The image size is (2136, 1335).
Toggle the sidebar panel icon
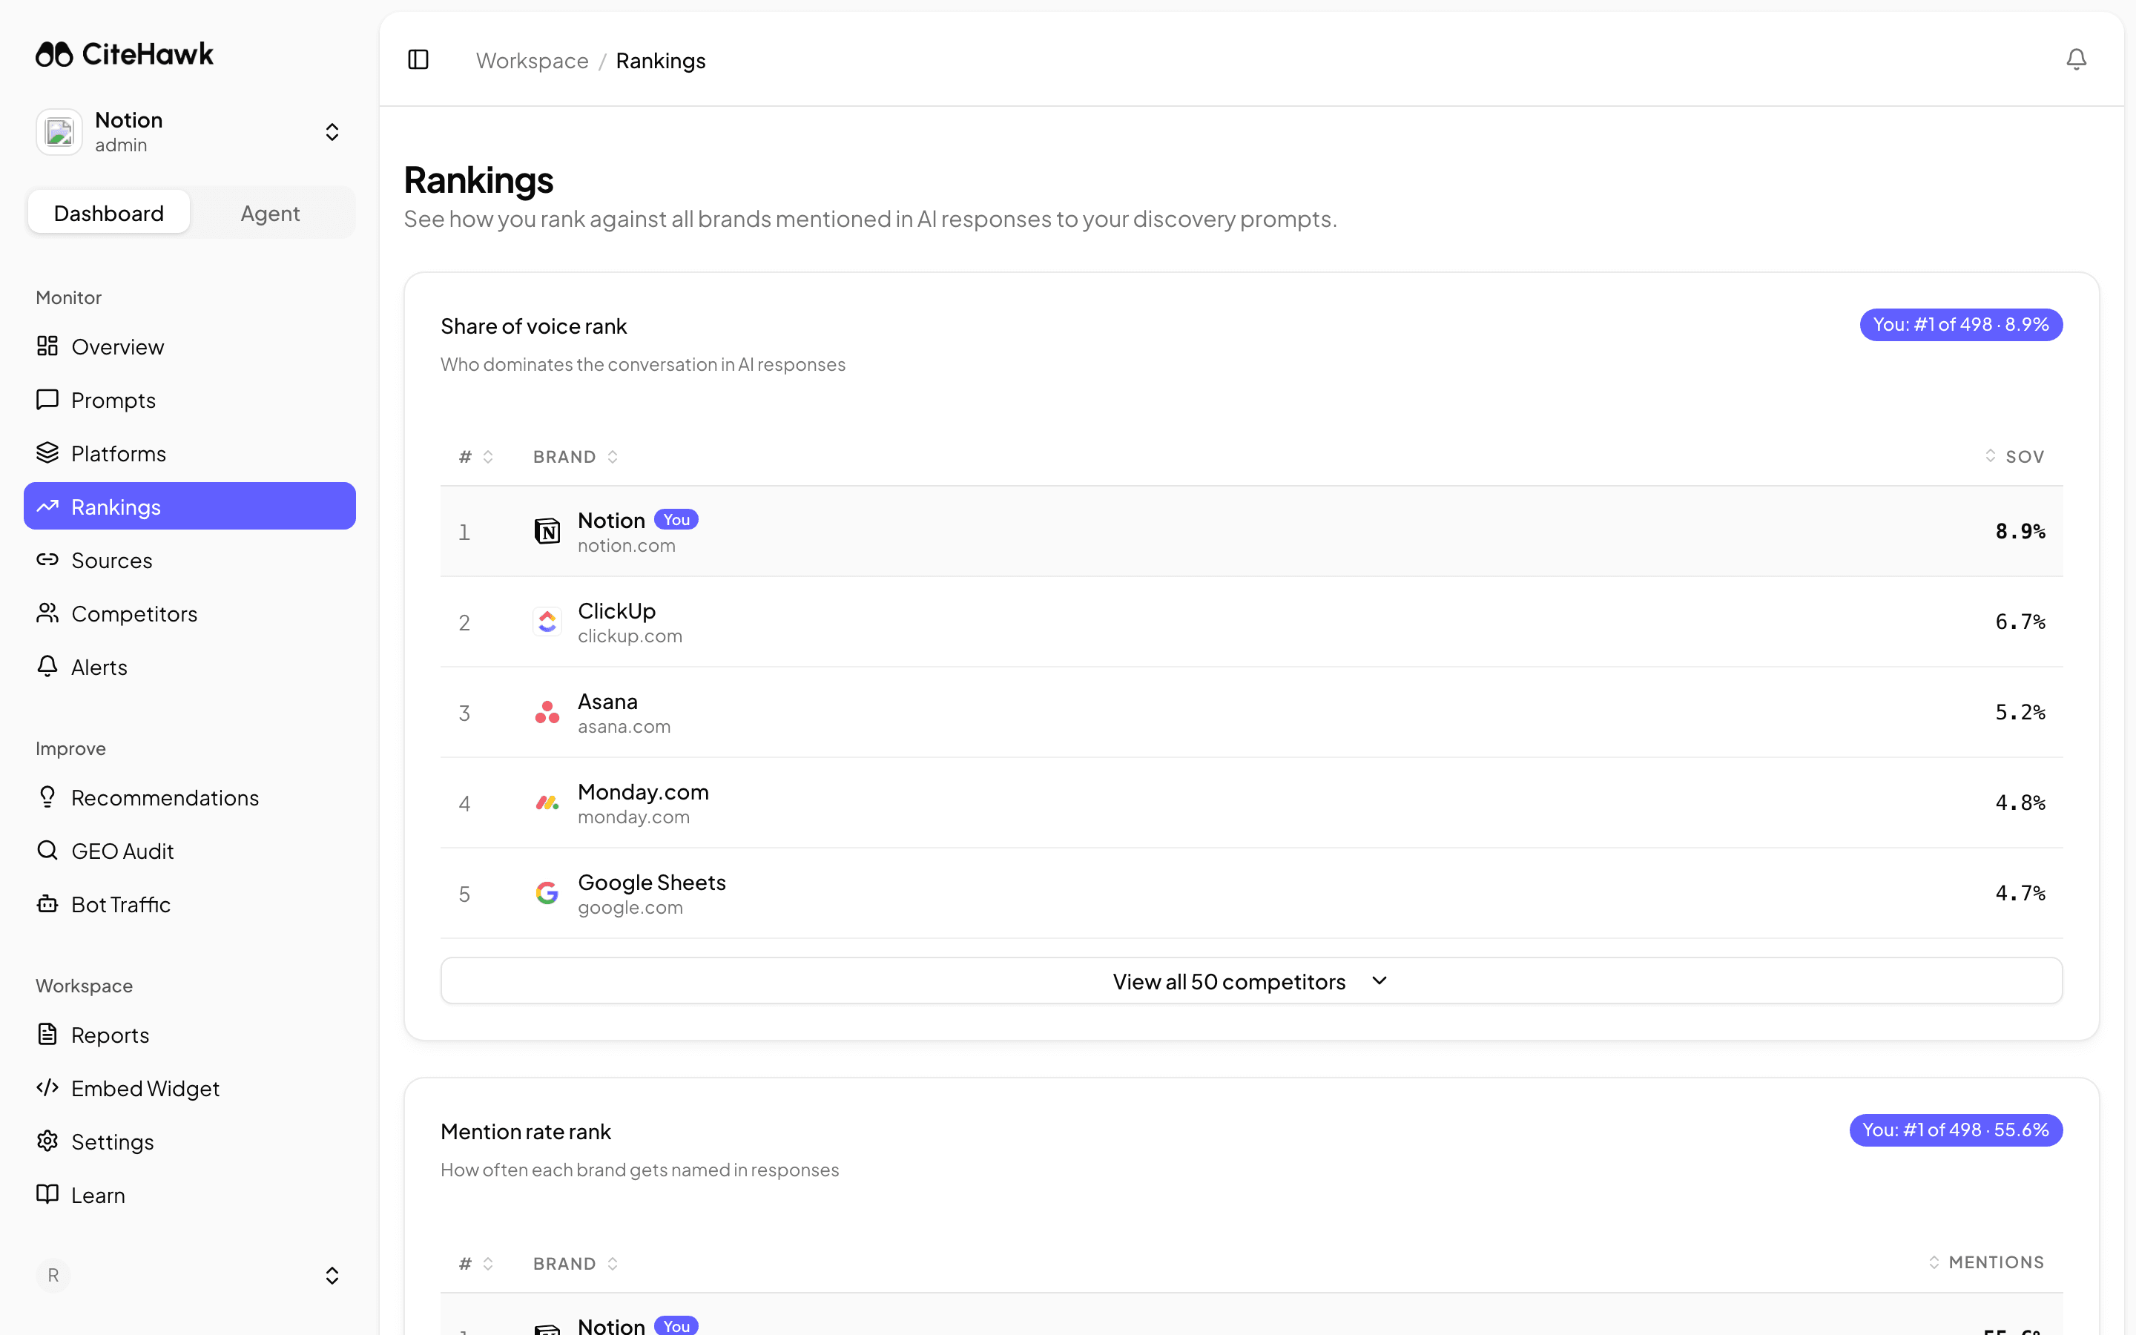click(418, 60)
